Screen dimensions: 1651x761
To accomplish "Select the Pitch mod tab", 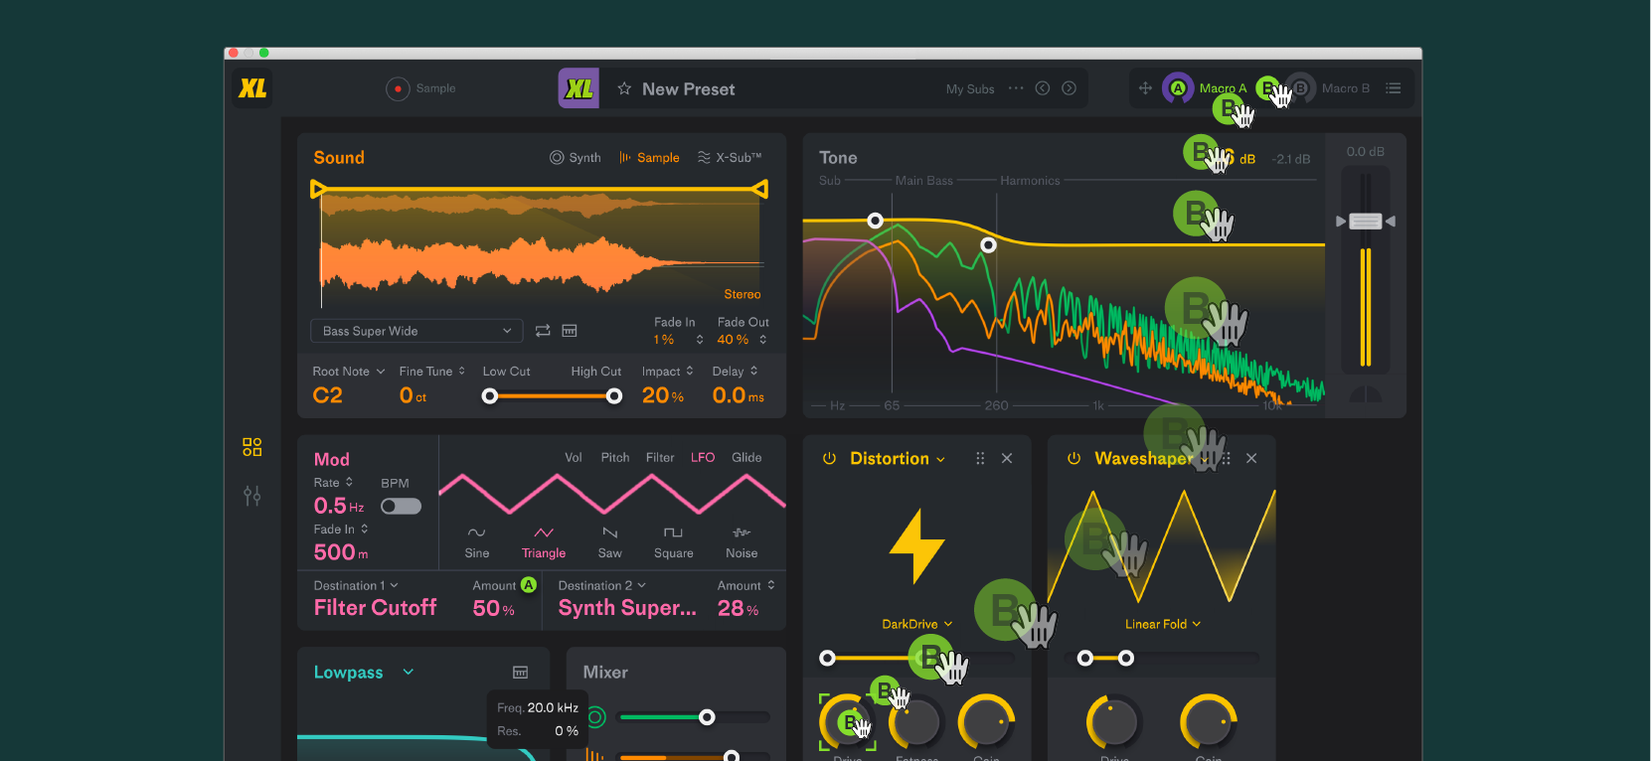I will click(615, 457).
